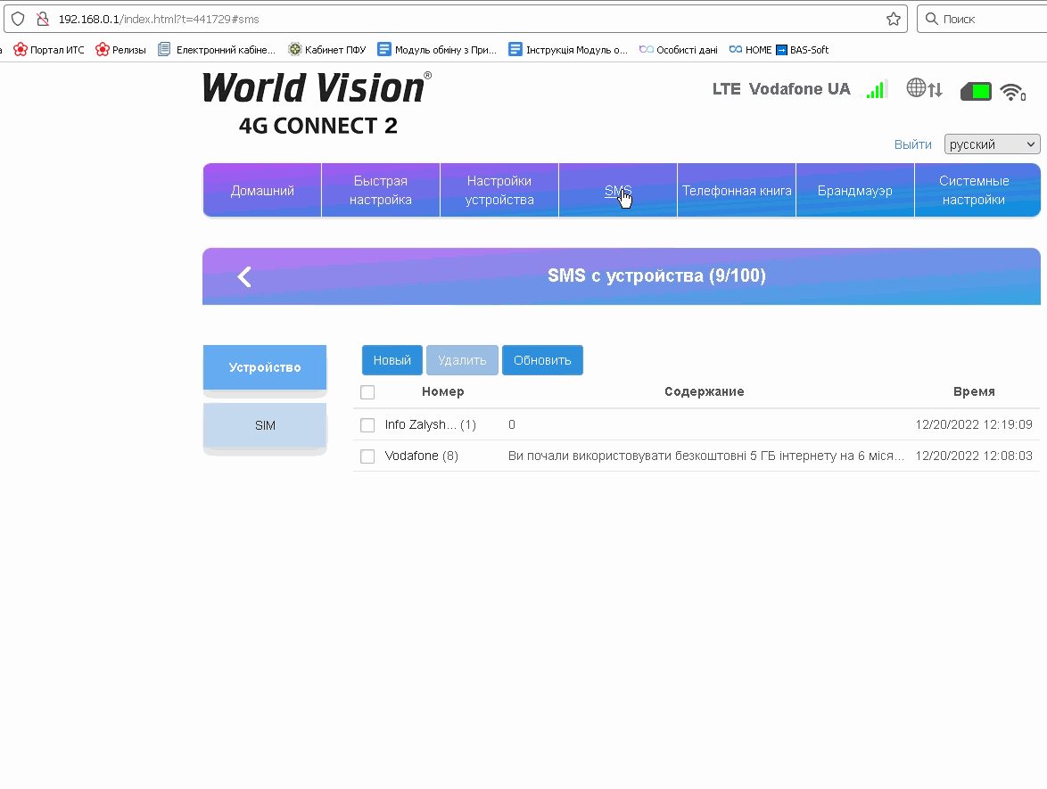Click the green battery status icon
Viewport: 1047px width, 789px height.
pyautogui.click(x=976, y=92)
